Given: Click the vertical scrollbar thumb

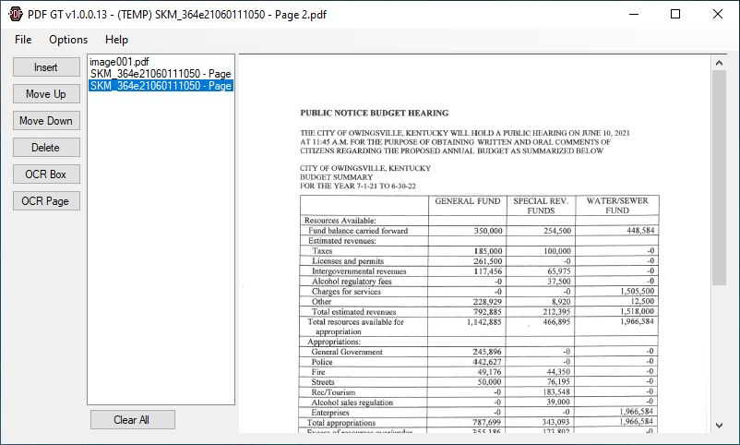Looking at the screenshot, I should 719,177.
